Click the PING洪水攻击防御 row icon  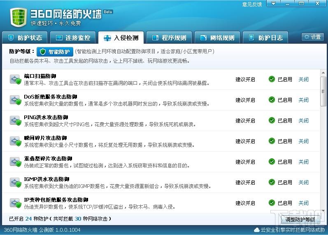tap(16, 120)
